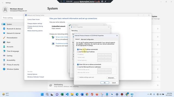This screenshot has width=174, height=97.
Task: Open taskbar Search magnifier
Action: (47, 94)
